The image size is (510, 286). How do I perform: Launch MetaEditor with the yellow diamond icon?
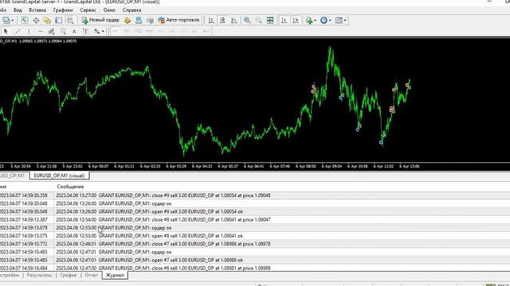[x=127, y=20]
